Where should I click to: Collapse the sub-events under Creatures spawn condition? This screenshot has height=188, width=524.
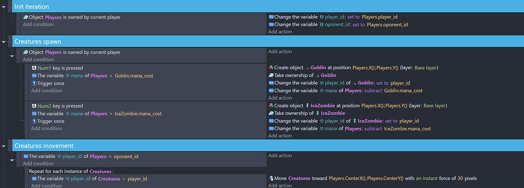(x=12, y=56)
